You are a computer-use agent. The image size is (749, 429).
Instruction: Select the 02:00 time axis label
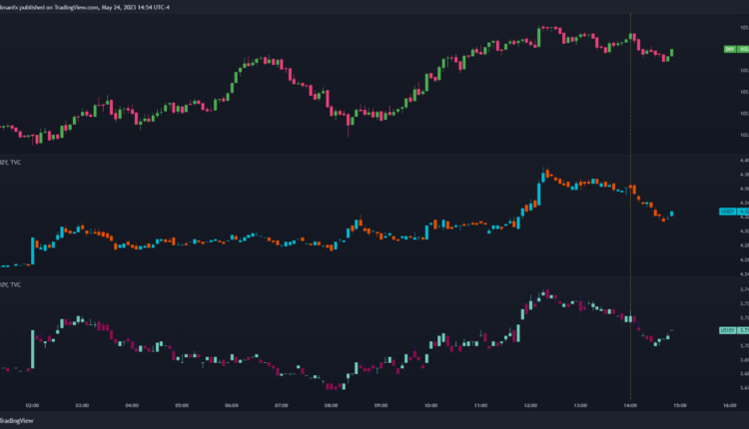click(x=32, y=406)
